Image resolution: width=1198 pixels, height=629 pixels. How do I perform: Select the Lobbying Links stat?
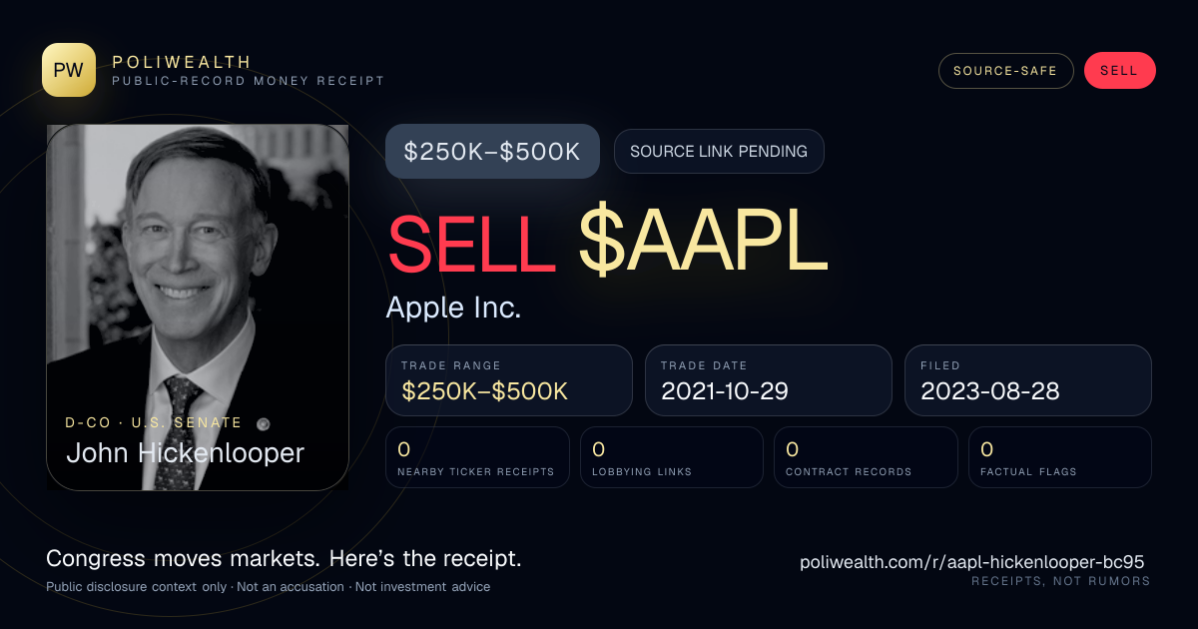672,457
